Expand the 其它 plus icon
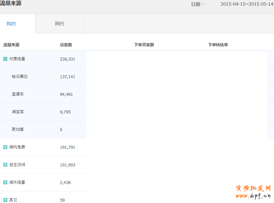274x203 pixels. pyautogui.click(x=5, y=200)
